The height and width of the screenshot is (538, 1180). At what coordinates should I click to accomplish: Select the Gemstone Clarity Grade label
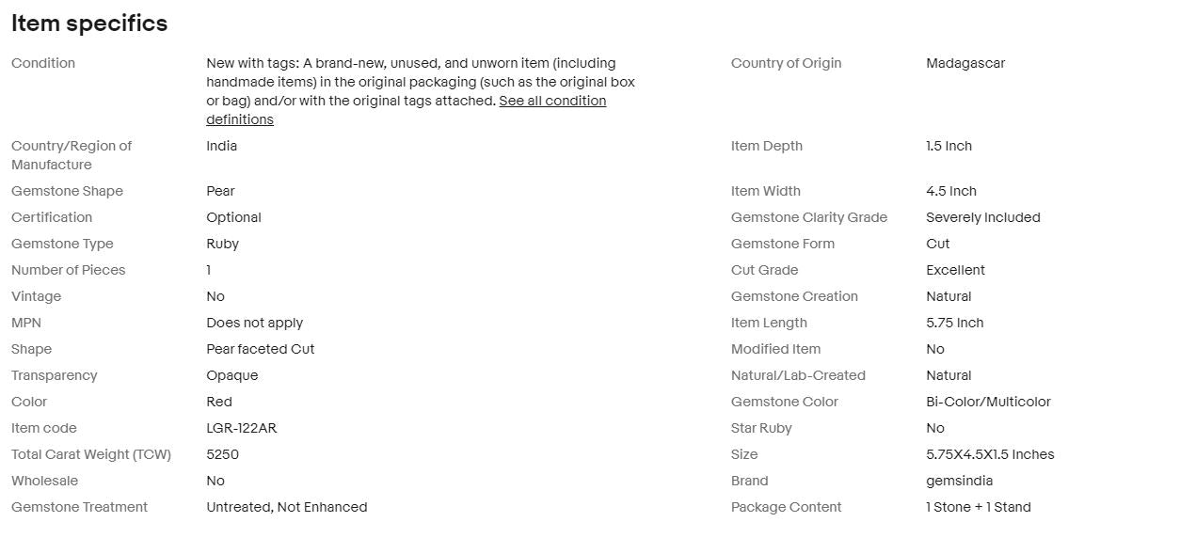click(x=809, y=217)
